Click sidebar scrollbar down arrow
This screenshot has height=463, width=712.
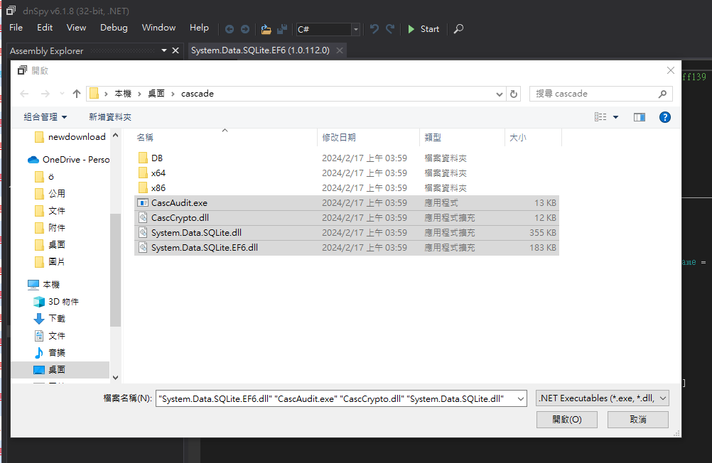tap(115, 378)
